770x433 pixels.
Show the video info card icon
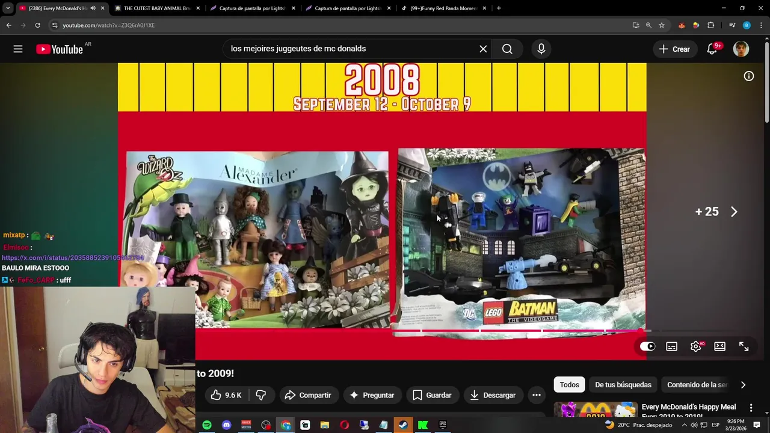(x=749, y=76)
